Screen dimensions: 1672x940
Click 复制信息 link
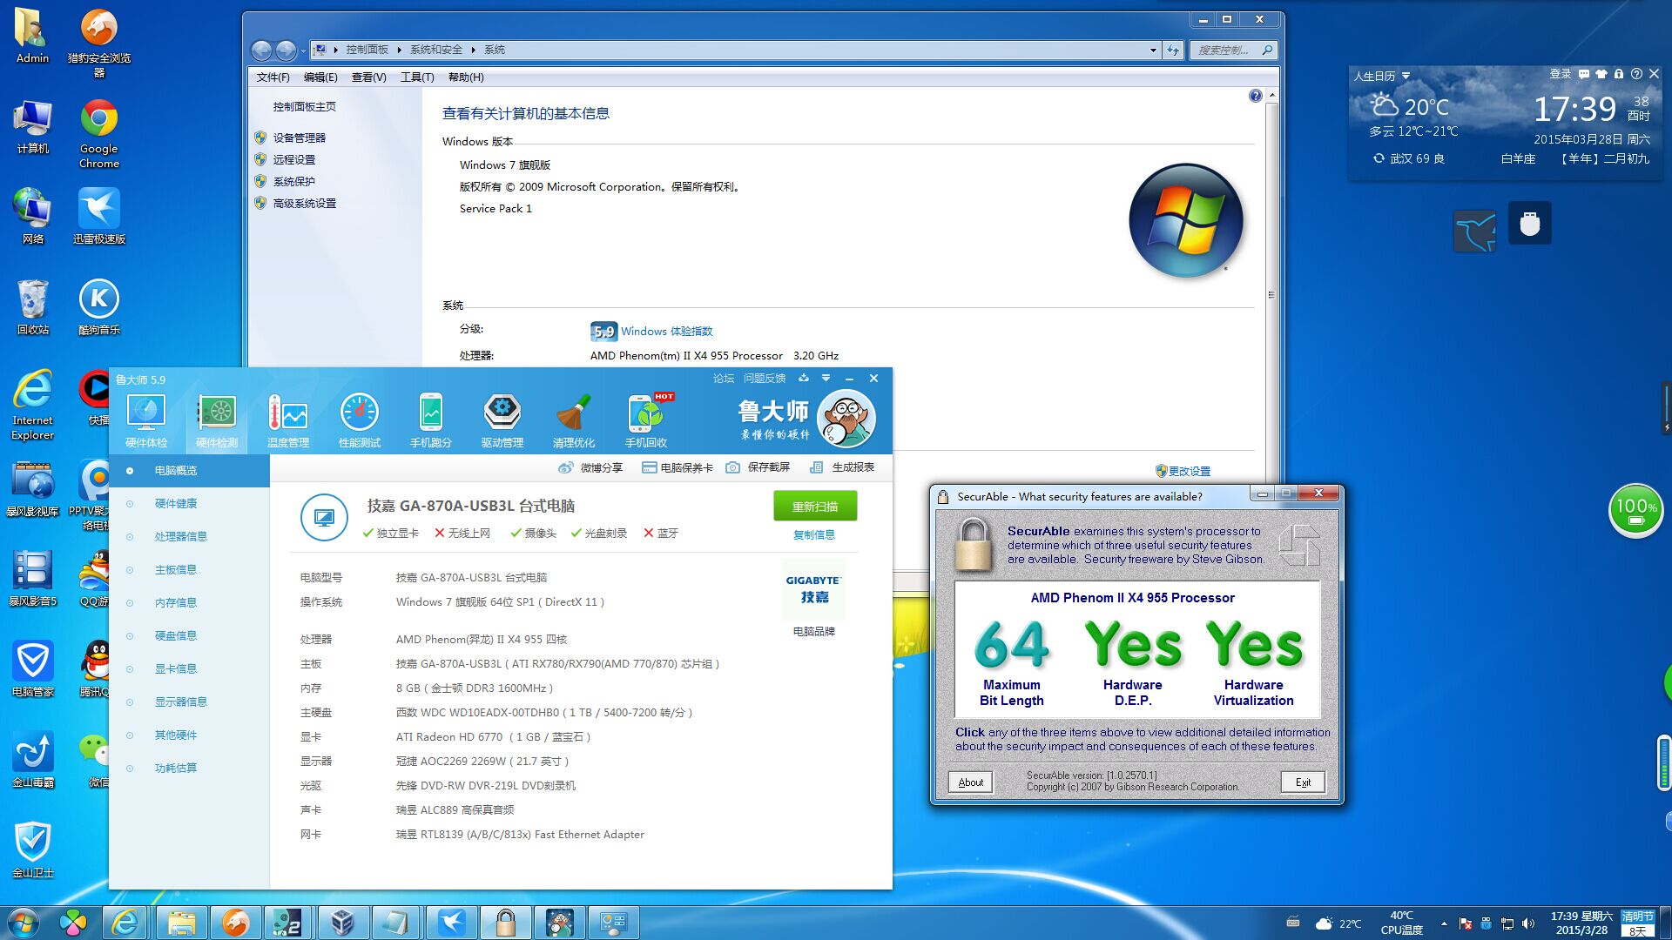coord(814,535)
